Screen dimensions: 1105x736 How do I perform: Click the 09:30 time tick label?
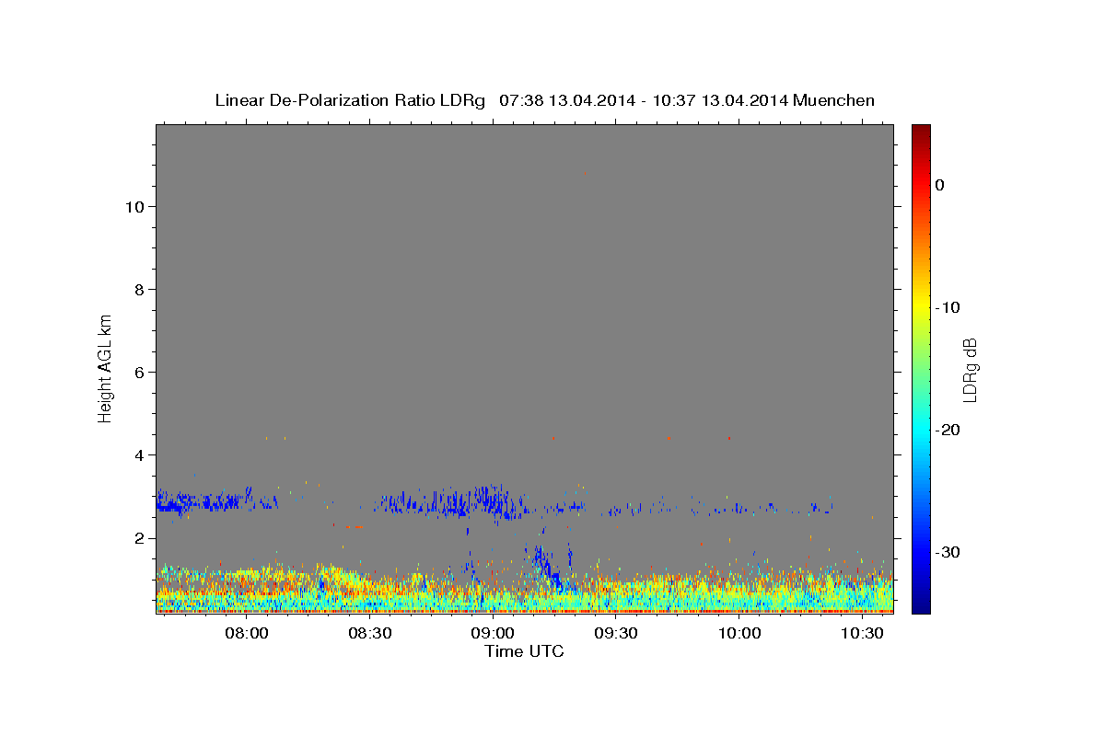[616, 633]
